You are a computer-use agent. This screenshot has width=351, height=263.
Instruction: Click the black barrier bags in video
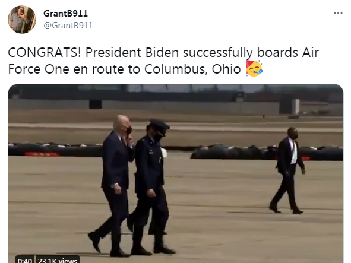(x=267, y=153)
